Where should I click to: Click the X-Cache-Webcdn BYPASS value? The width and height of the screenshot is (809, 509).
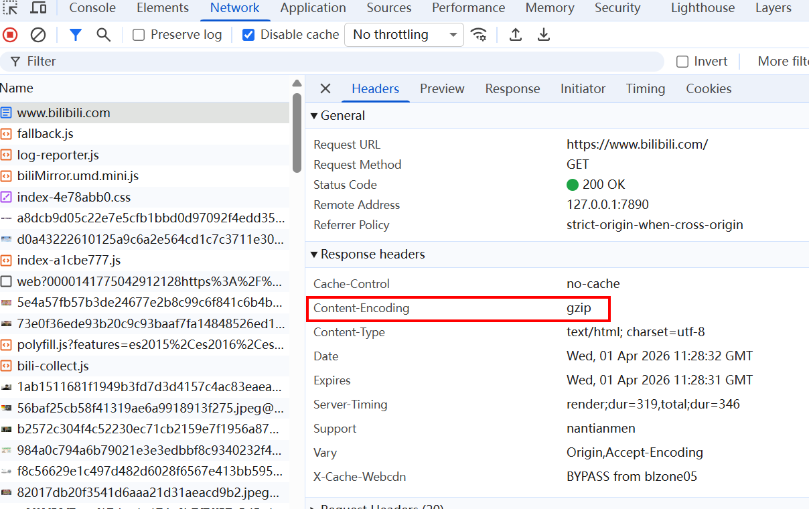(x=632, y=477)
